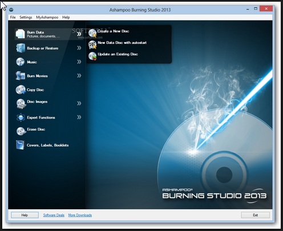
Task: Click the New Data Disc autostart icon
Action: [92, 44]
